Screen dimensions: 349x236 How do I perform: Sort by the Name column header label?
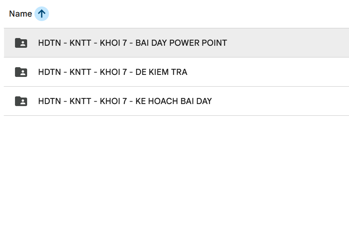(20, 14)
